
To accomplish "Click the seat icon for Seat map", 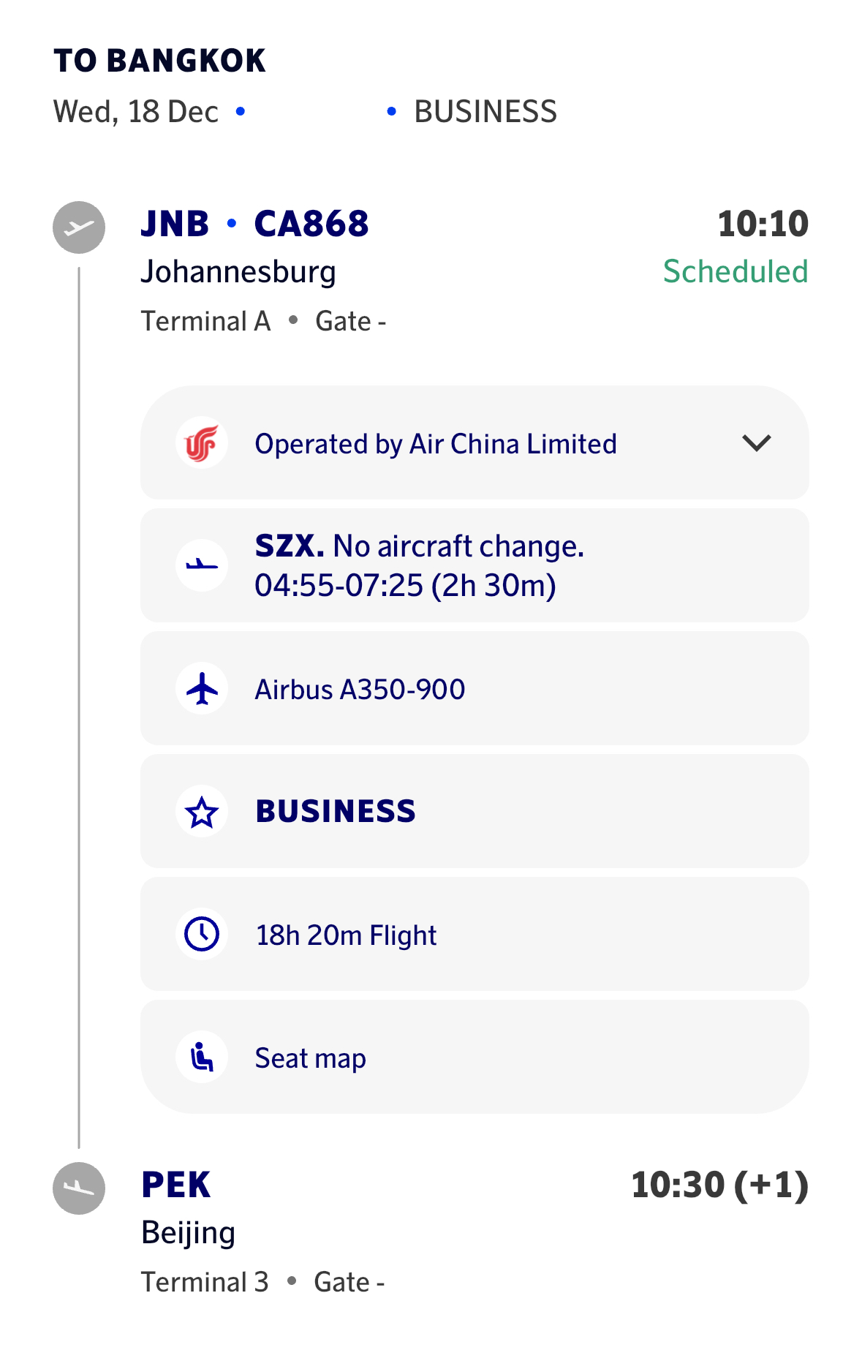I will coord(202,1057).
